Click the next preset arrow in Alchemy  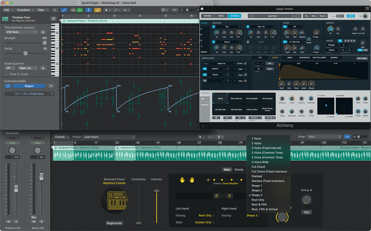299,16
